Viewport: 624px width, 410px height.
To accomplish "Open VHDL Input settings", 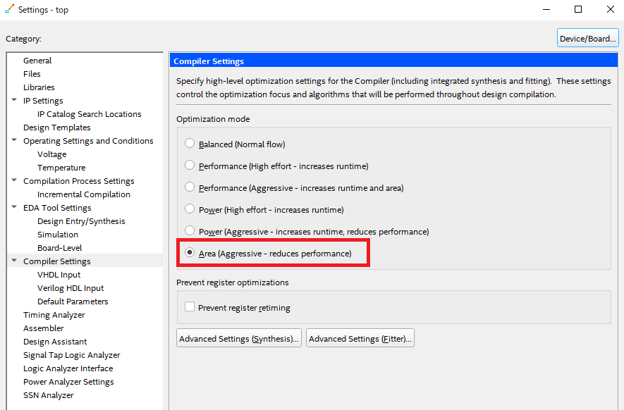I will 59,275.
